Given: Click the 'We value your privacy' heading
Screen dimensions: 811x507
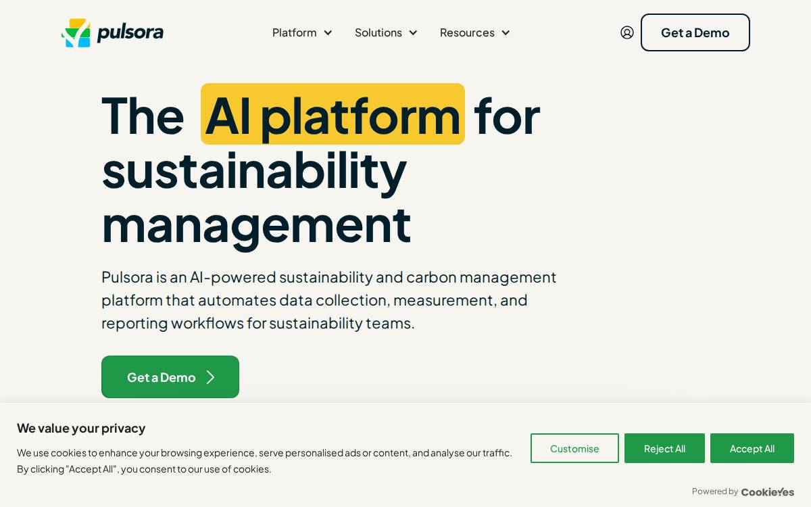Looking at the screenshot, I should coord(81,428).
